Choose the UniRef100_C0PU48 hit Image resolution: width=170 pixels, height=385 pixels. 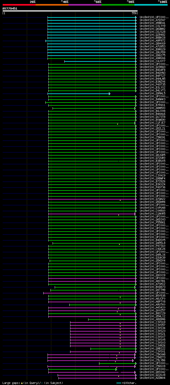152,208
